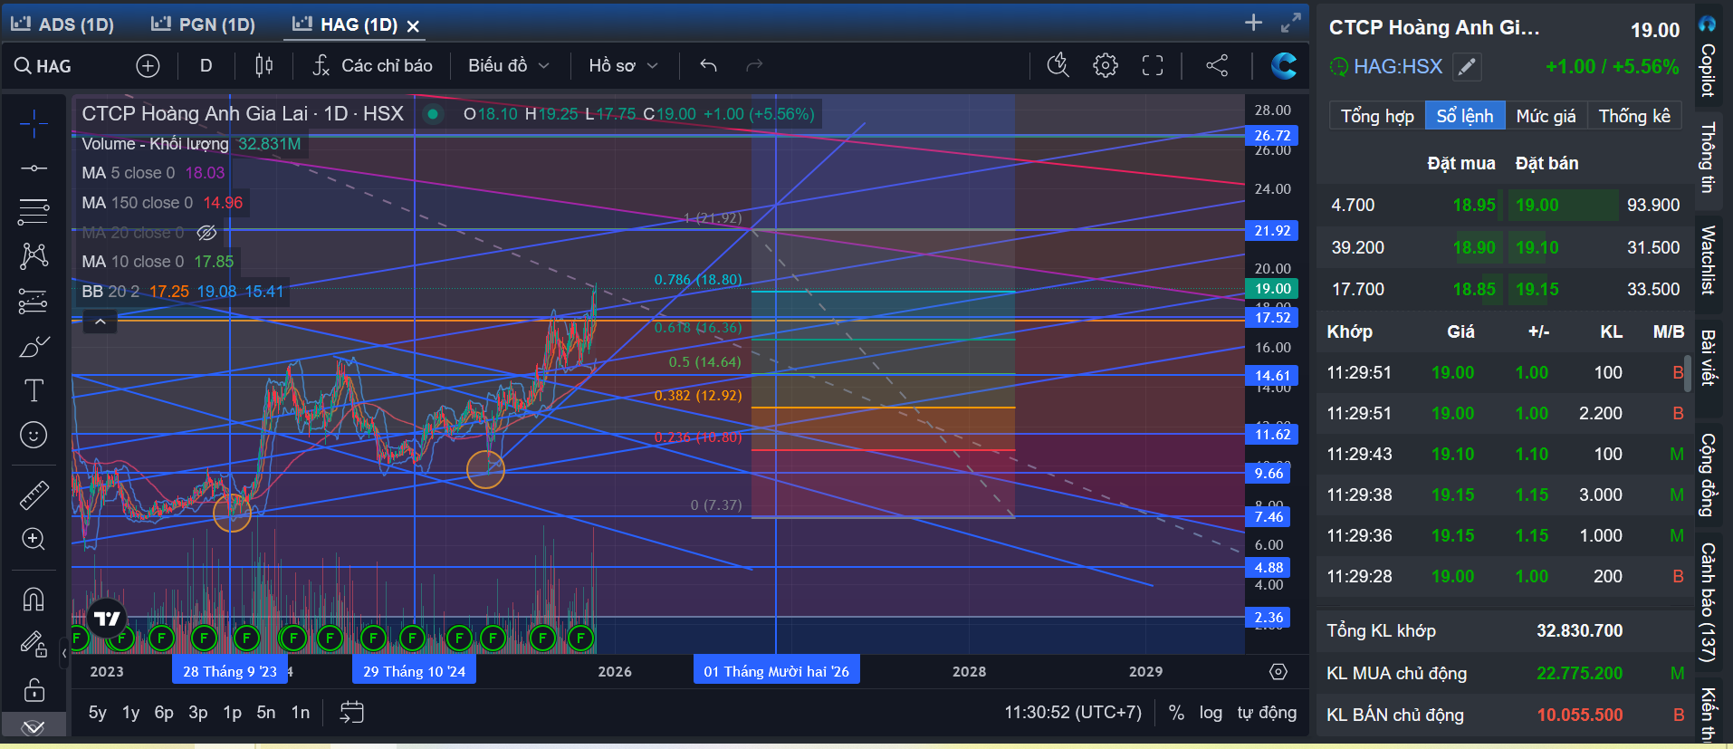The width and height of the screenshot is (1733, 749).
Task: Open the quick search lightning icon
Action: click(x=1058, y=65)
